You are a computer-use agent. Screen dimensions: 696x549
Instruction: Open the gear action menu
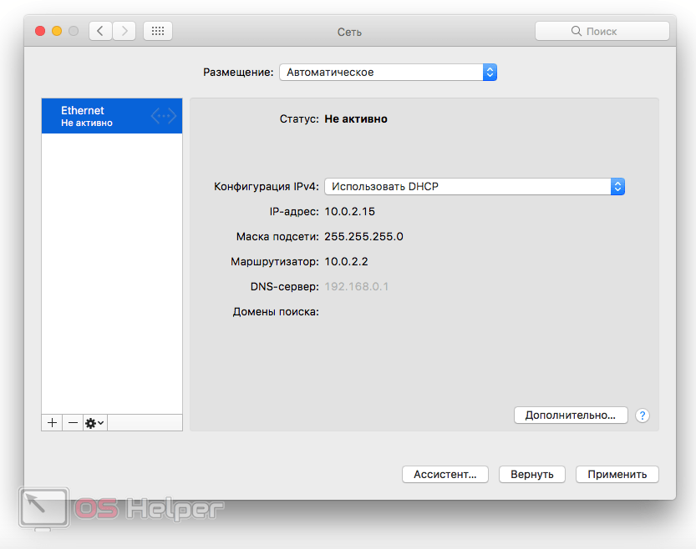[x=94, y=423]
